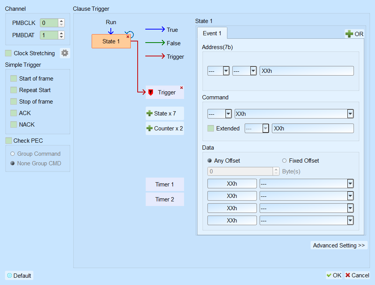Delete the Trigger node via red X
The width and height of the screenshot is (375, 285).
(x=181, y=88)
